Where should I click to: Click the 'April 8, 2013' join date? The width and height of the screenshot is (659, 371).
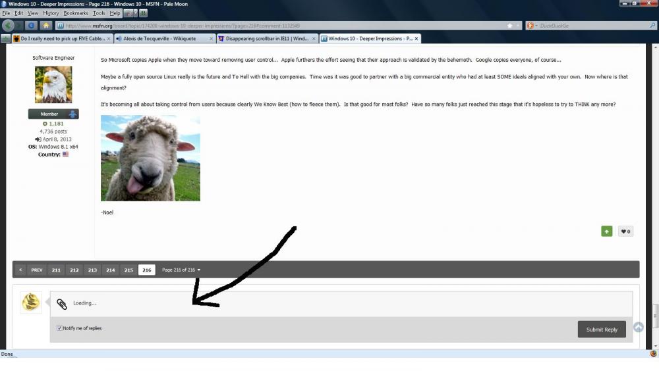(57, 139)
